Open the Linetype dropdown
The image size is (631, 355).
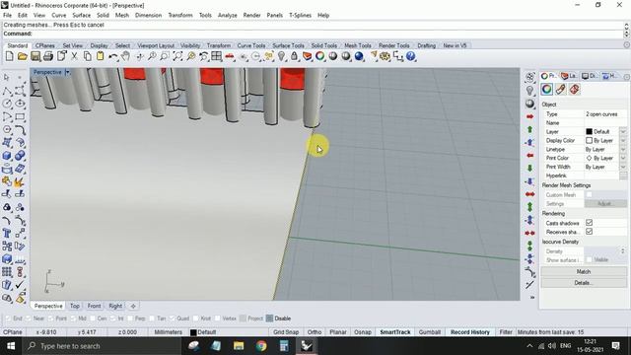(x=623, y=149)
